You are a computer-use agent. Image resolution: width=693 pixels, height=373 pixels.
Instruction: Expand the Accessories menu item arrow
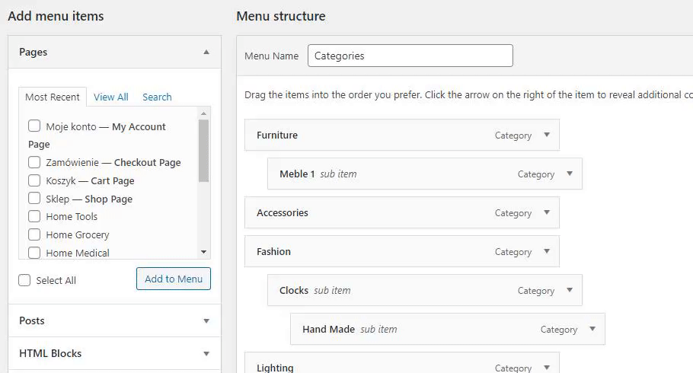tap(546, 212)
